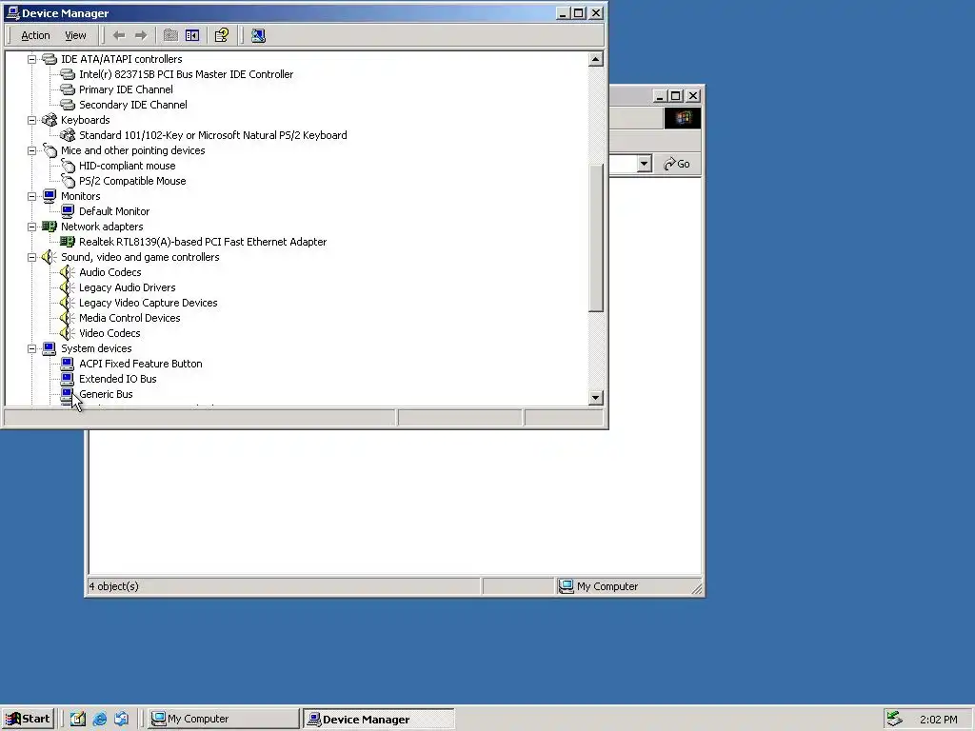Click the System devices category icon
The image size is (975, 731).
point(50,348)
